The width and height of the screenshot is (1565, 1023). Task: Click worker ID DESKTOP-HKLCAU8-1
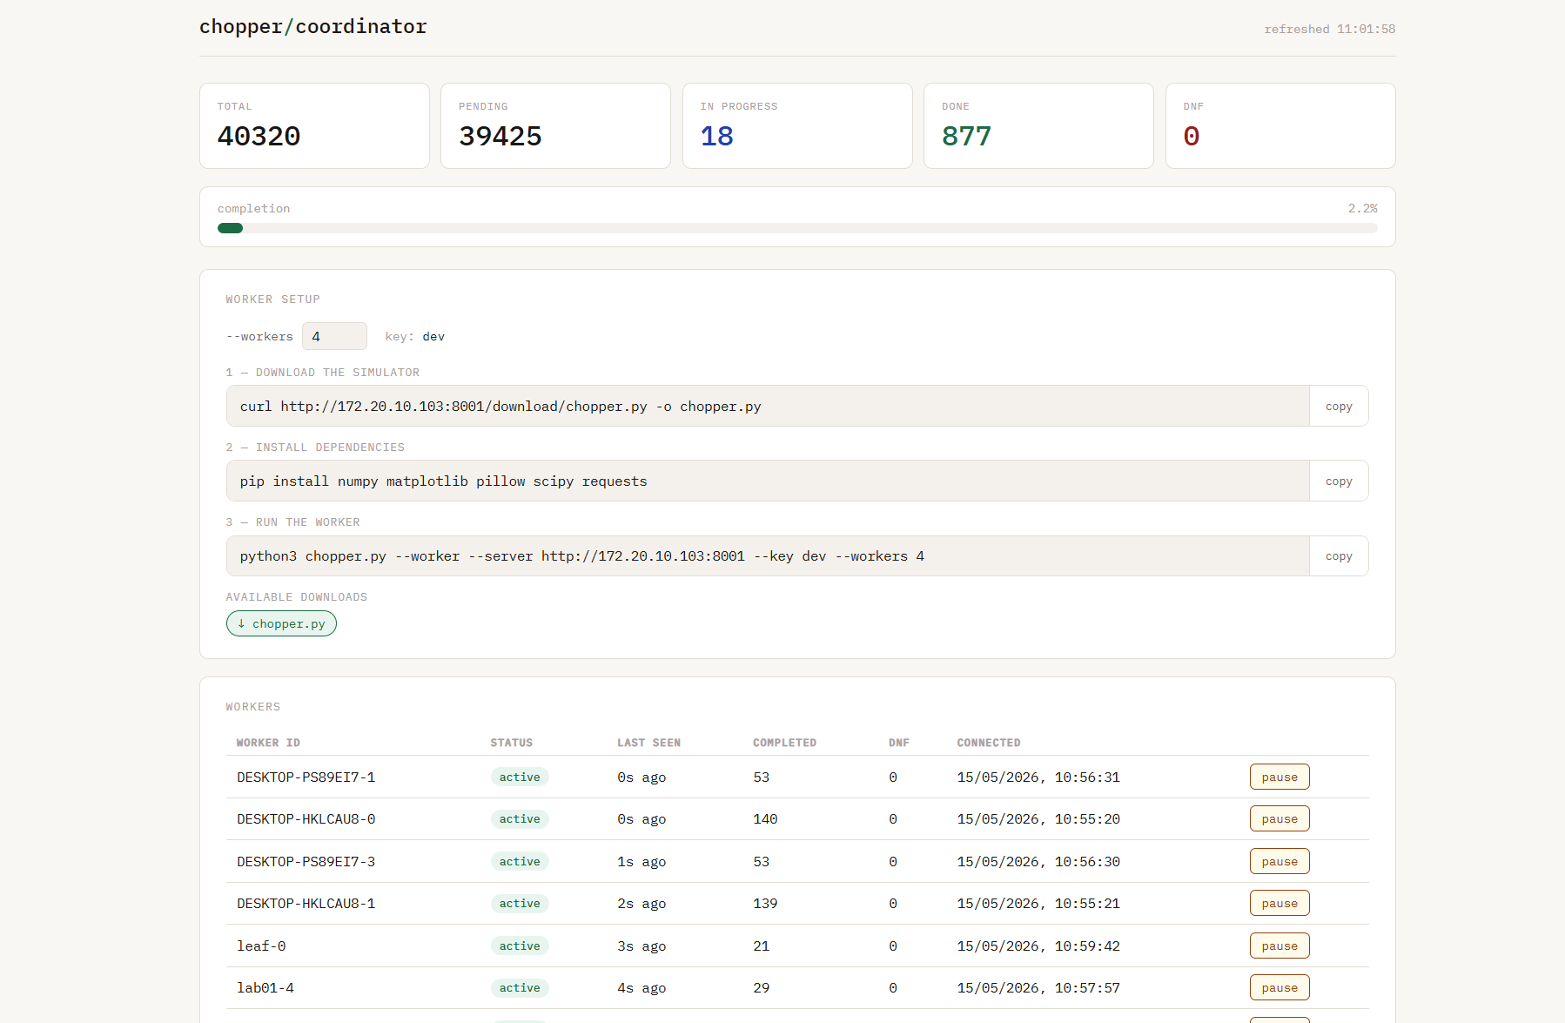click(306, 903)
